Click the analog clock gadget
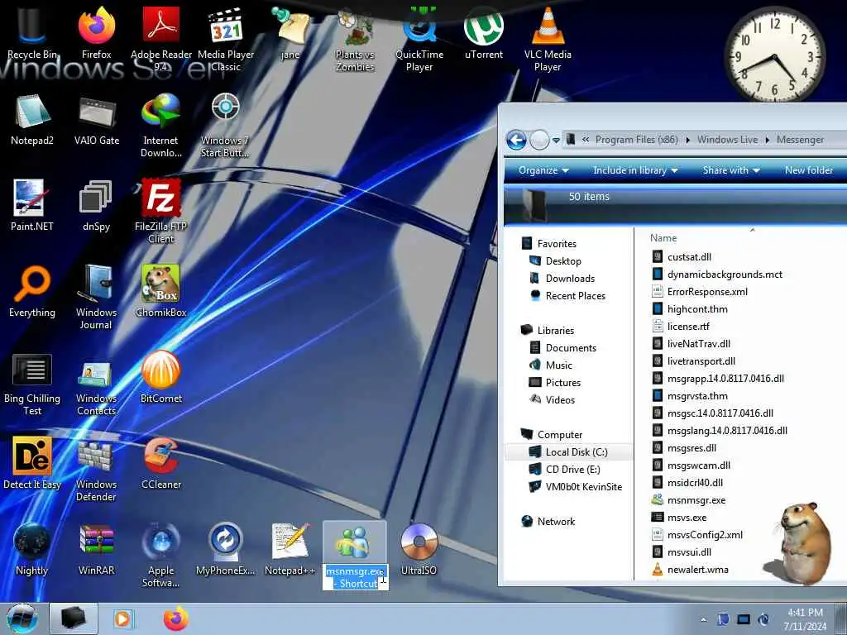Screen dimensions: 847x635 774,55
